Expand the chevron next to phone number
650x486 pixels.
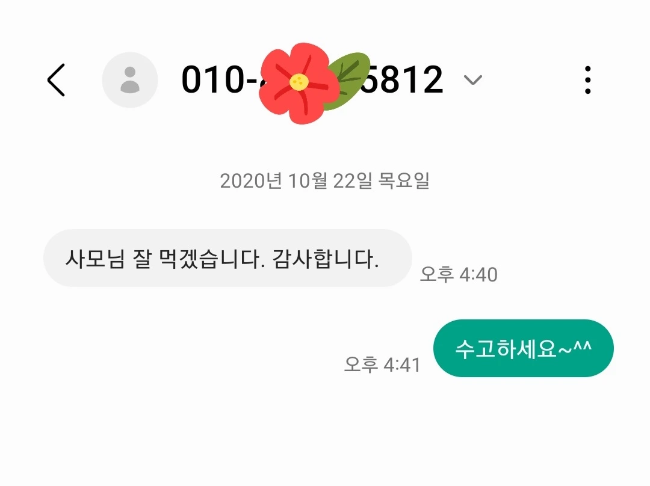(472, 79)
